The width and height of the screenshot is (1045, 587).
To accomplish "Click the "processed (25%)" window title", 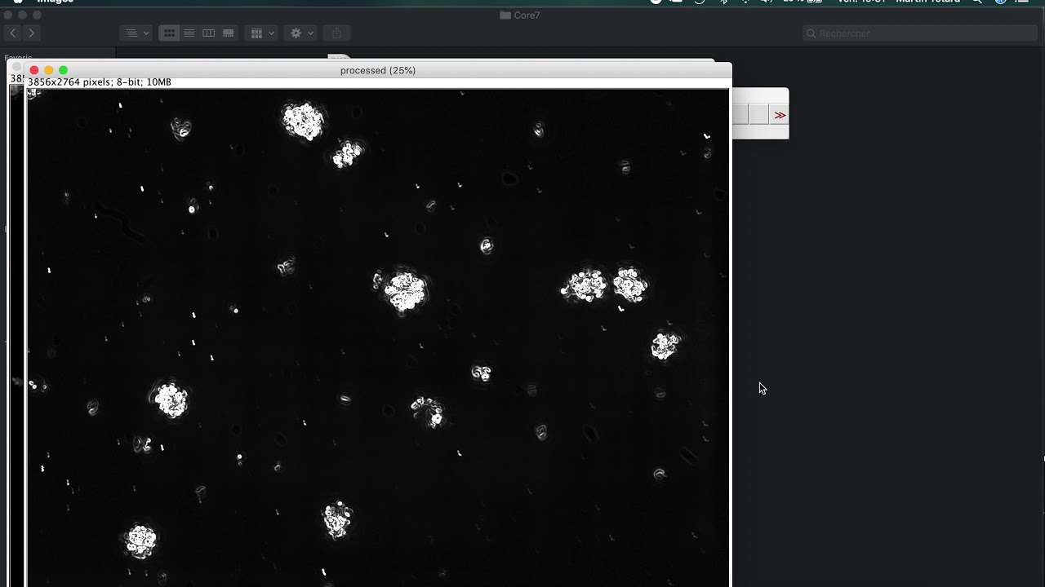I will click(x=378, y=71).
